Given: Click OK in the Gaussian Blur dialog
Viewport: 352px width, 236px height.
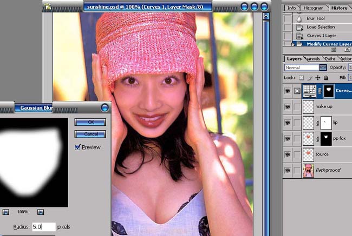Looking at the screenshot, I should pyautogui.click(x=90, y=122).
